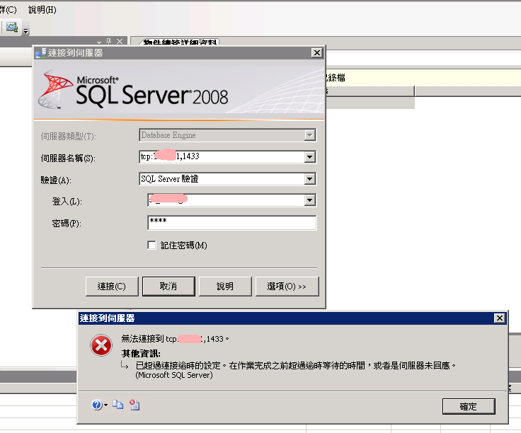Expand the 伺服器類型 Database Engine dropdown

309,135
